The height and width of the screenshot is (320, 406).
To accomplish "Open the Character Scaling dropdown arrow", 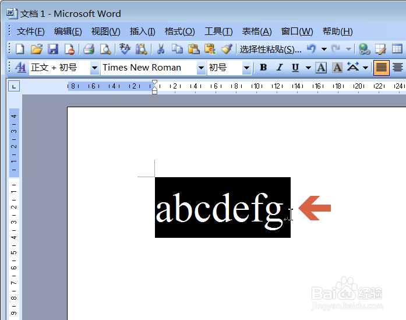I will [x=365, y=68].
